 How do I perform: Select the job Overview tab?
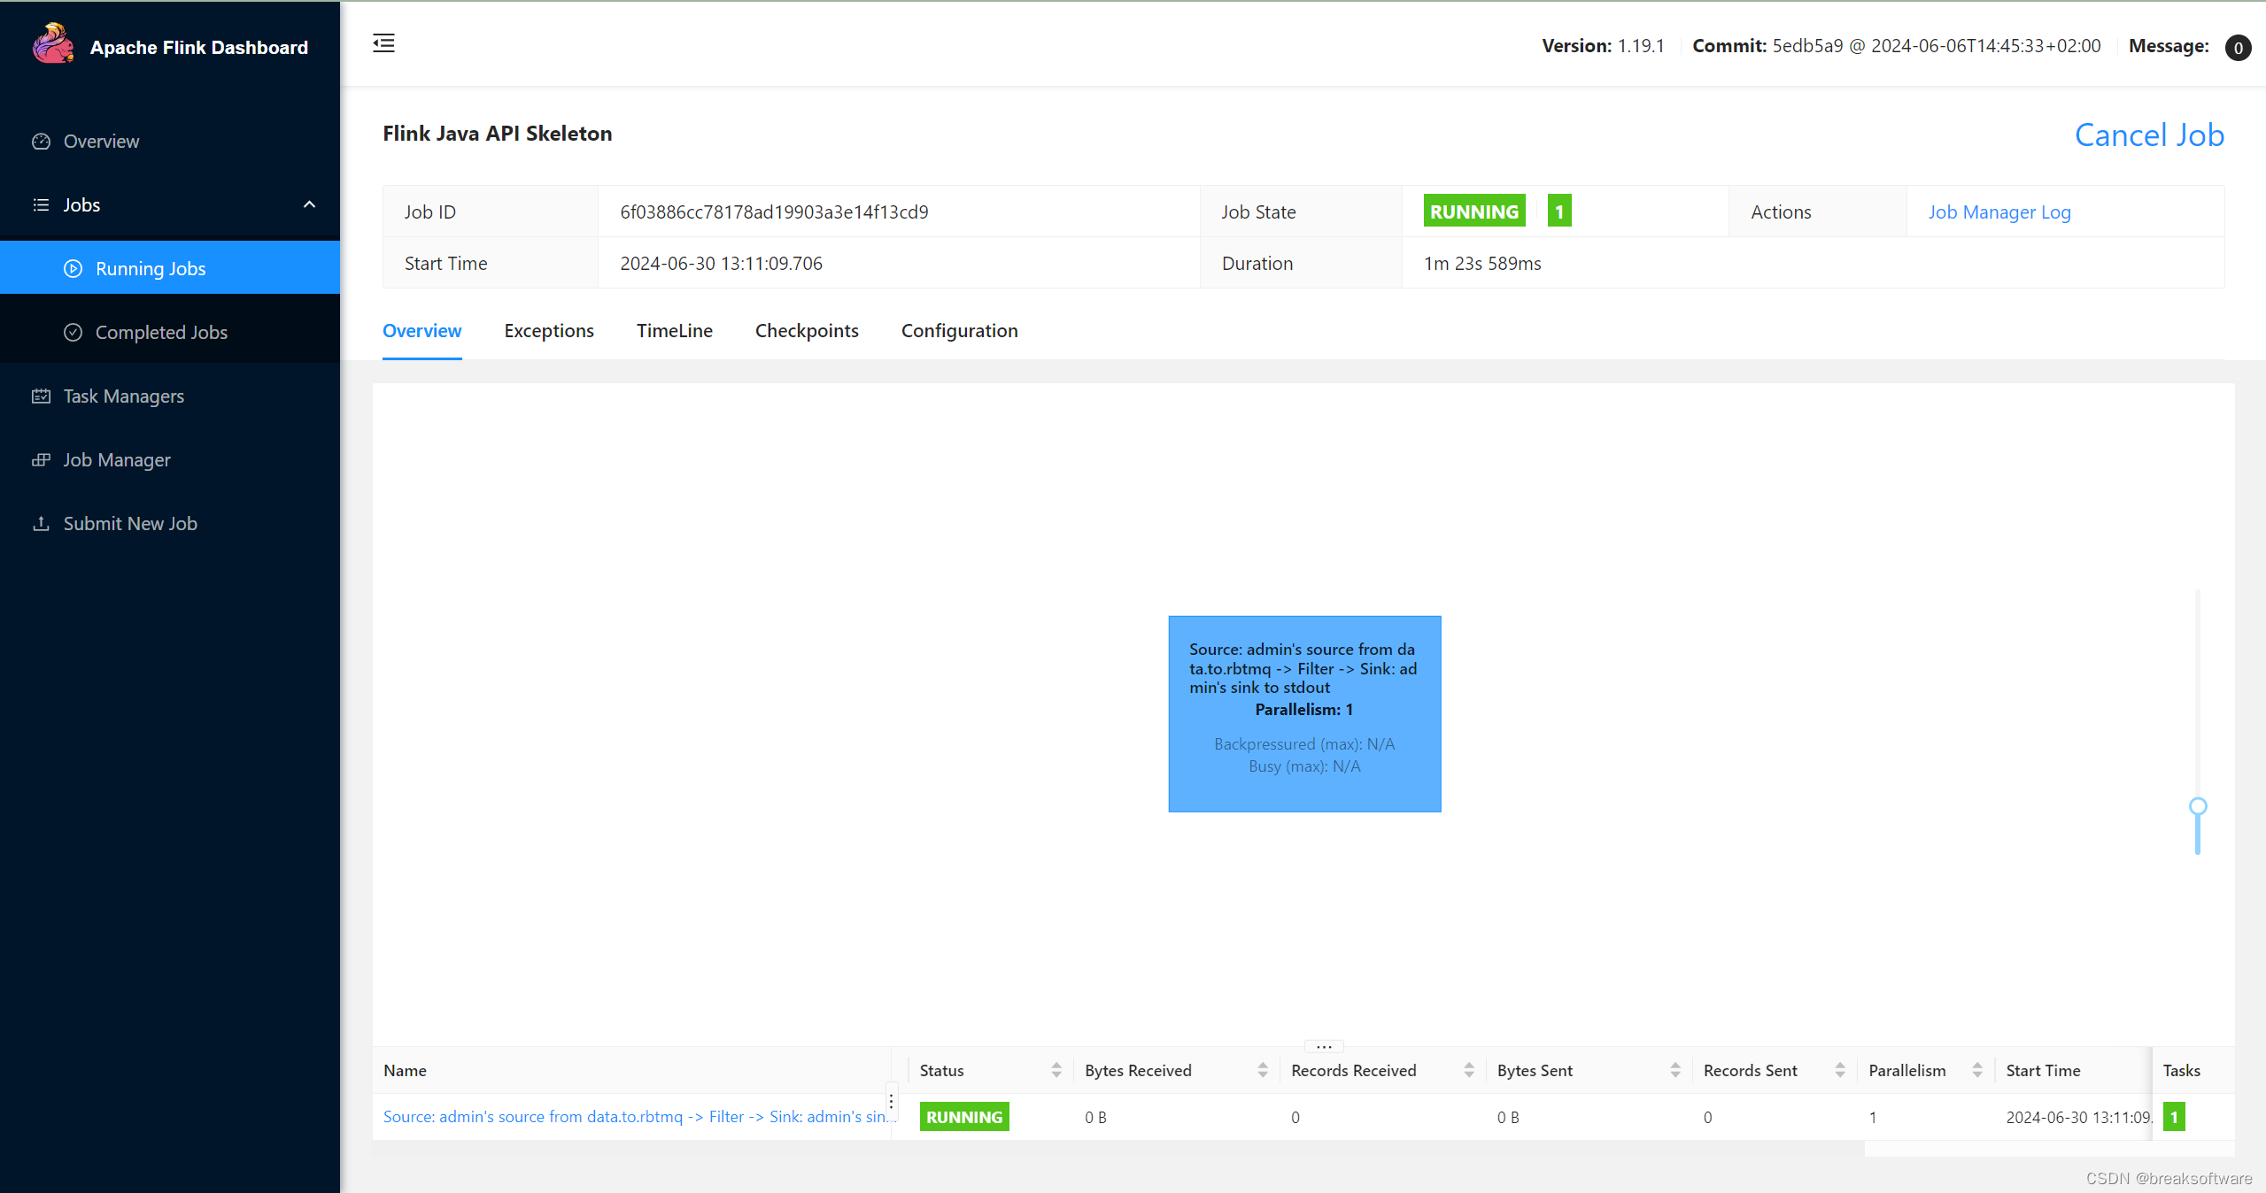pyautogui.click(x=422, y=331)
